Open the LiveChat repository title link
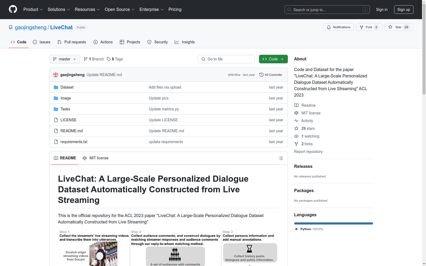This screenshot has width=426, height=266. 62,27
